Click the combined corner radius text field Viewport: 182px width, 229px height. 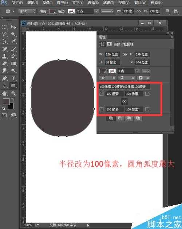pos(124,87)
